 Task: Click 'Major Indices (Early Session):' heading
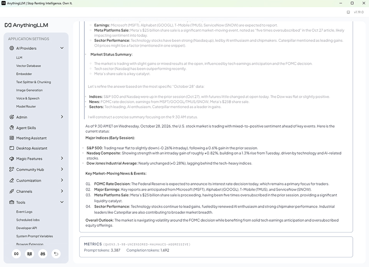click(110, 138)
